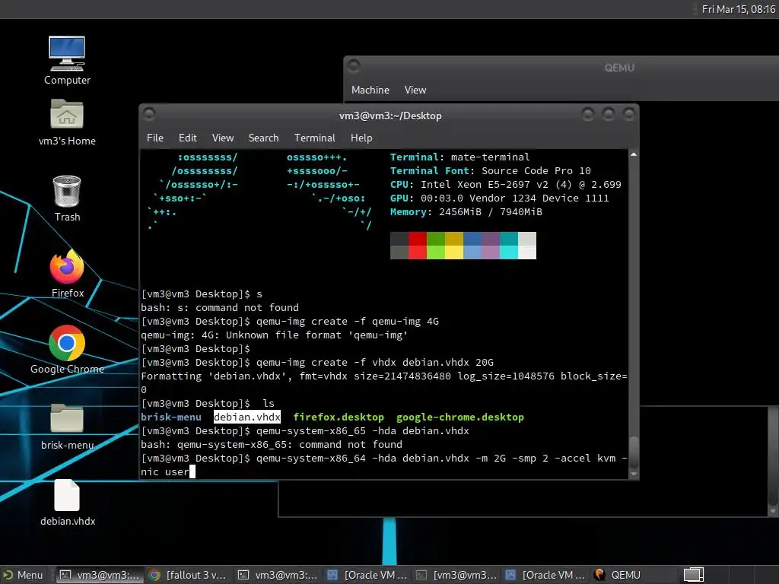
Task: Open the Edit menu in terminal
Action: [187, 138]
